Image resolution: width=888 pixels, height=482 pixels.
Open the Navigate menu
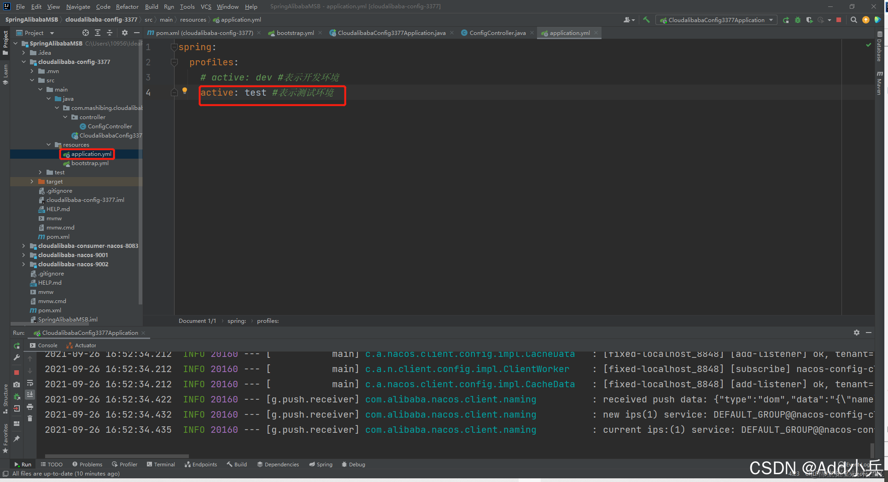pos(78,6)
